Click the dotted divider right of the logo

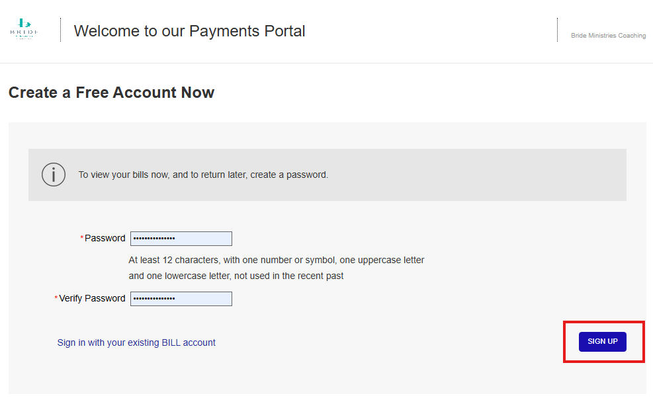pyautogui.click(x=60, y=30)
